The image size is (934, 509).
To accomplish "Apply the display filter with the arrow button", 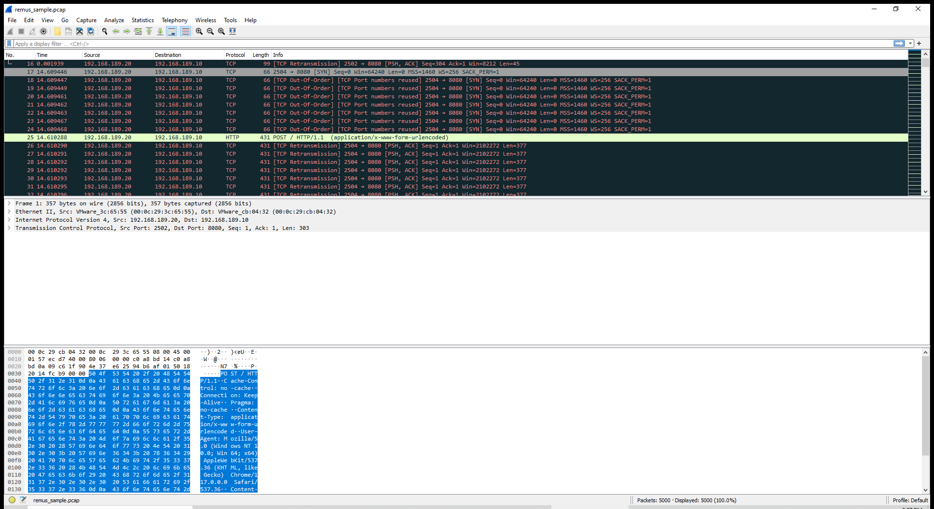I will pyautogui.click(x=898, y=43).
